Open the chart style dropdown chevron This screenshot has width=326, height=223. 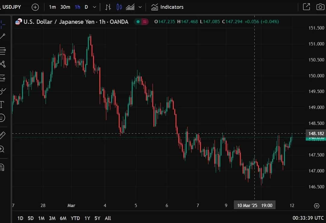[139, 7]
